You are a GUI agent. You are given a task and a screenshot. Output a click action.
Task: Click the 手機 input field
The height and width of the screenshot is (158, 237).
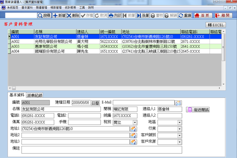tap(84, 122)
